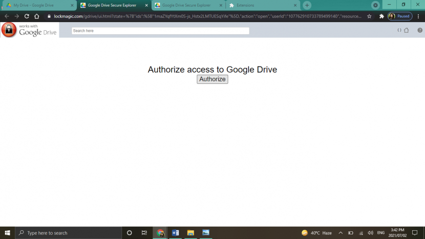Open the volume speaker icon
Viewport: 425px width, 239px height.
tap(371, 233)
